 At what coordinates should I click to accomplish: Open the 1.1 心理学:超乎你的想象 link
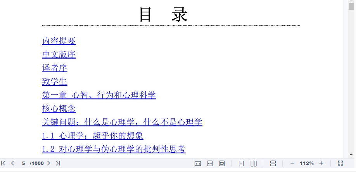coord(92,136)
